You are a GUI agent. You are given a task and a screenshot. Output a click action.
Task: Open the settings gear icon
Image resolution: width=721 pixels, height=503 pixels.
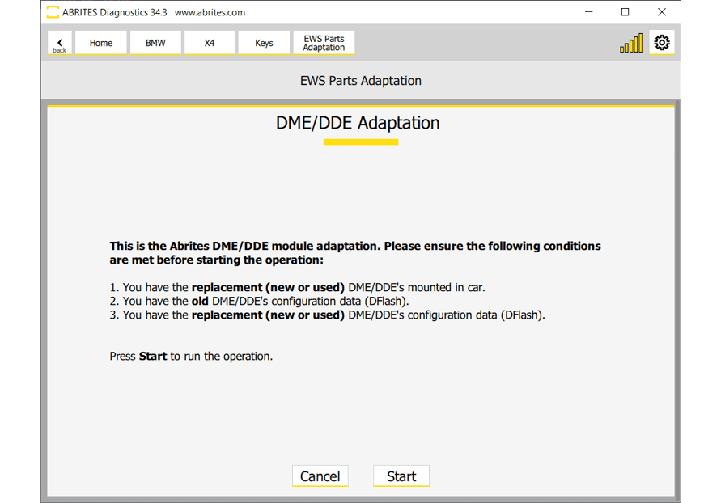click(x=661, y=43)
